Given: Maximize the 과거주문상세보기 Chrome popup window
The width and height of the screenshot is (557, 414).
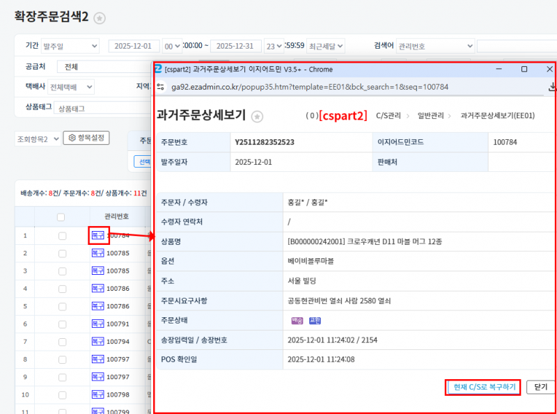Looking at the screenshot, I should 524,70.
